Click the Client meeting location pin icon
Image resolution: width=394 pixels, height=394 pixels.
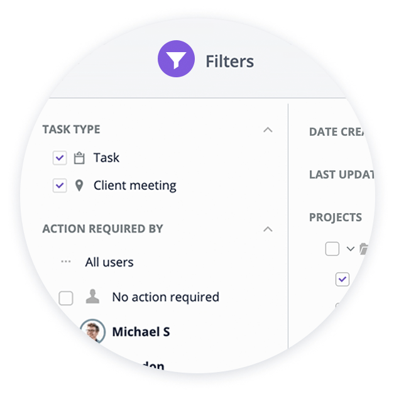[x=79, y=186]
